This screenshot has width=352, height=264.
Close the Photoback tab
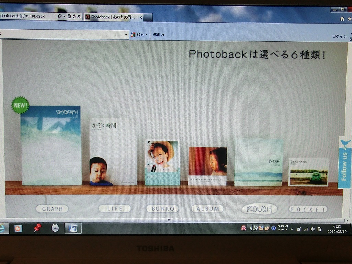pos(141,17)
